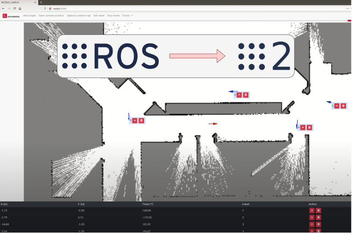Click the Label column header
Screen dimensions: 352x233
pyautogui.click(x=245, y=204)
